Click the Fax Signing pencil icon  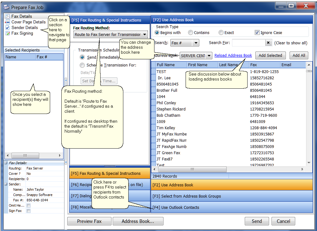pyautogui.click(x=7, y=33)
